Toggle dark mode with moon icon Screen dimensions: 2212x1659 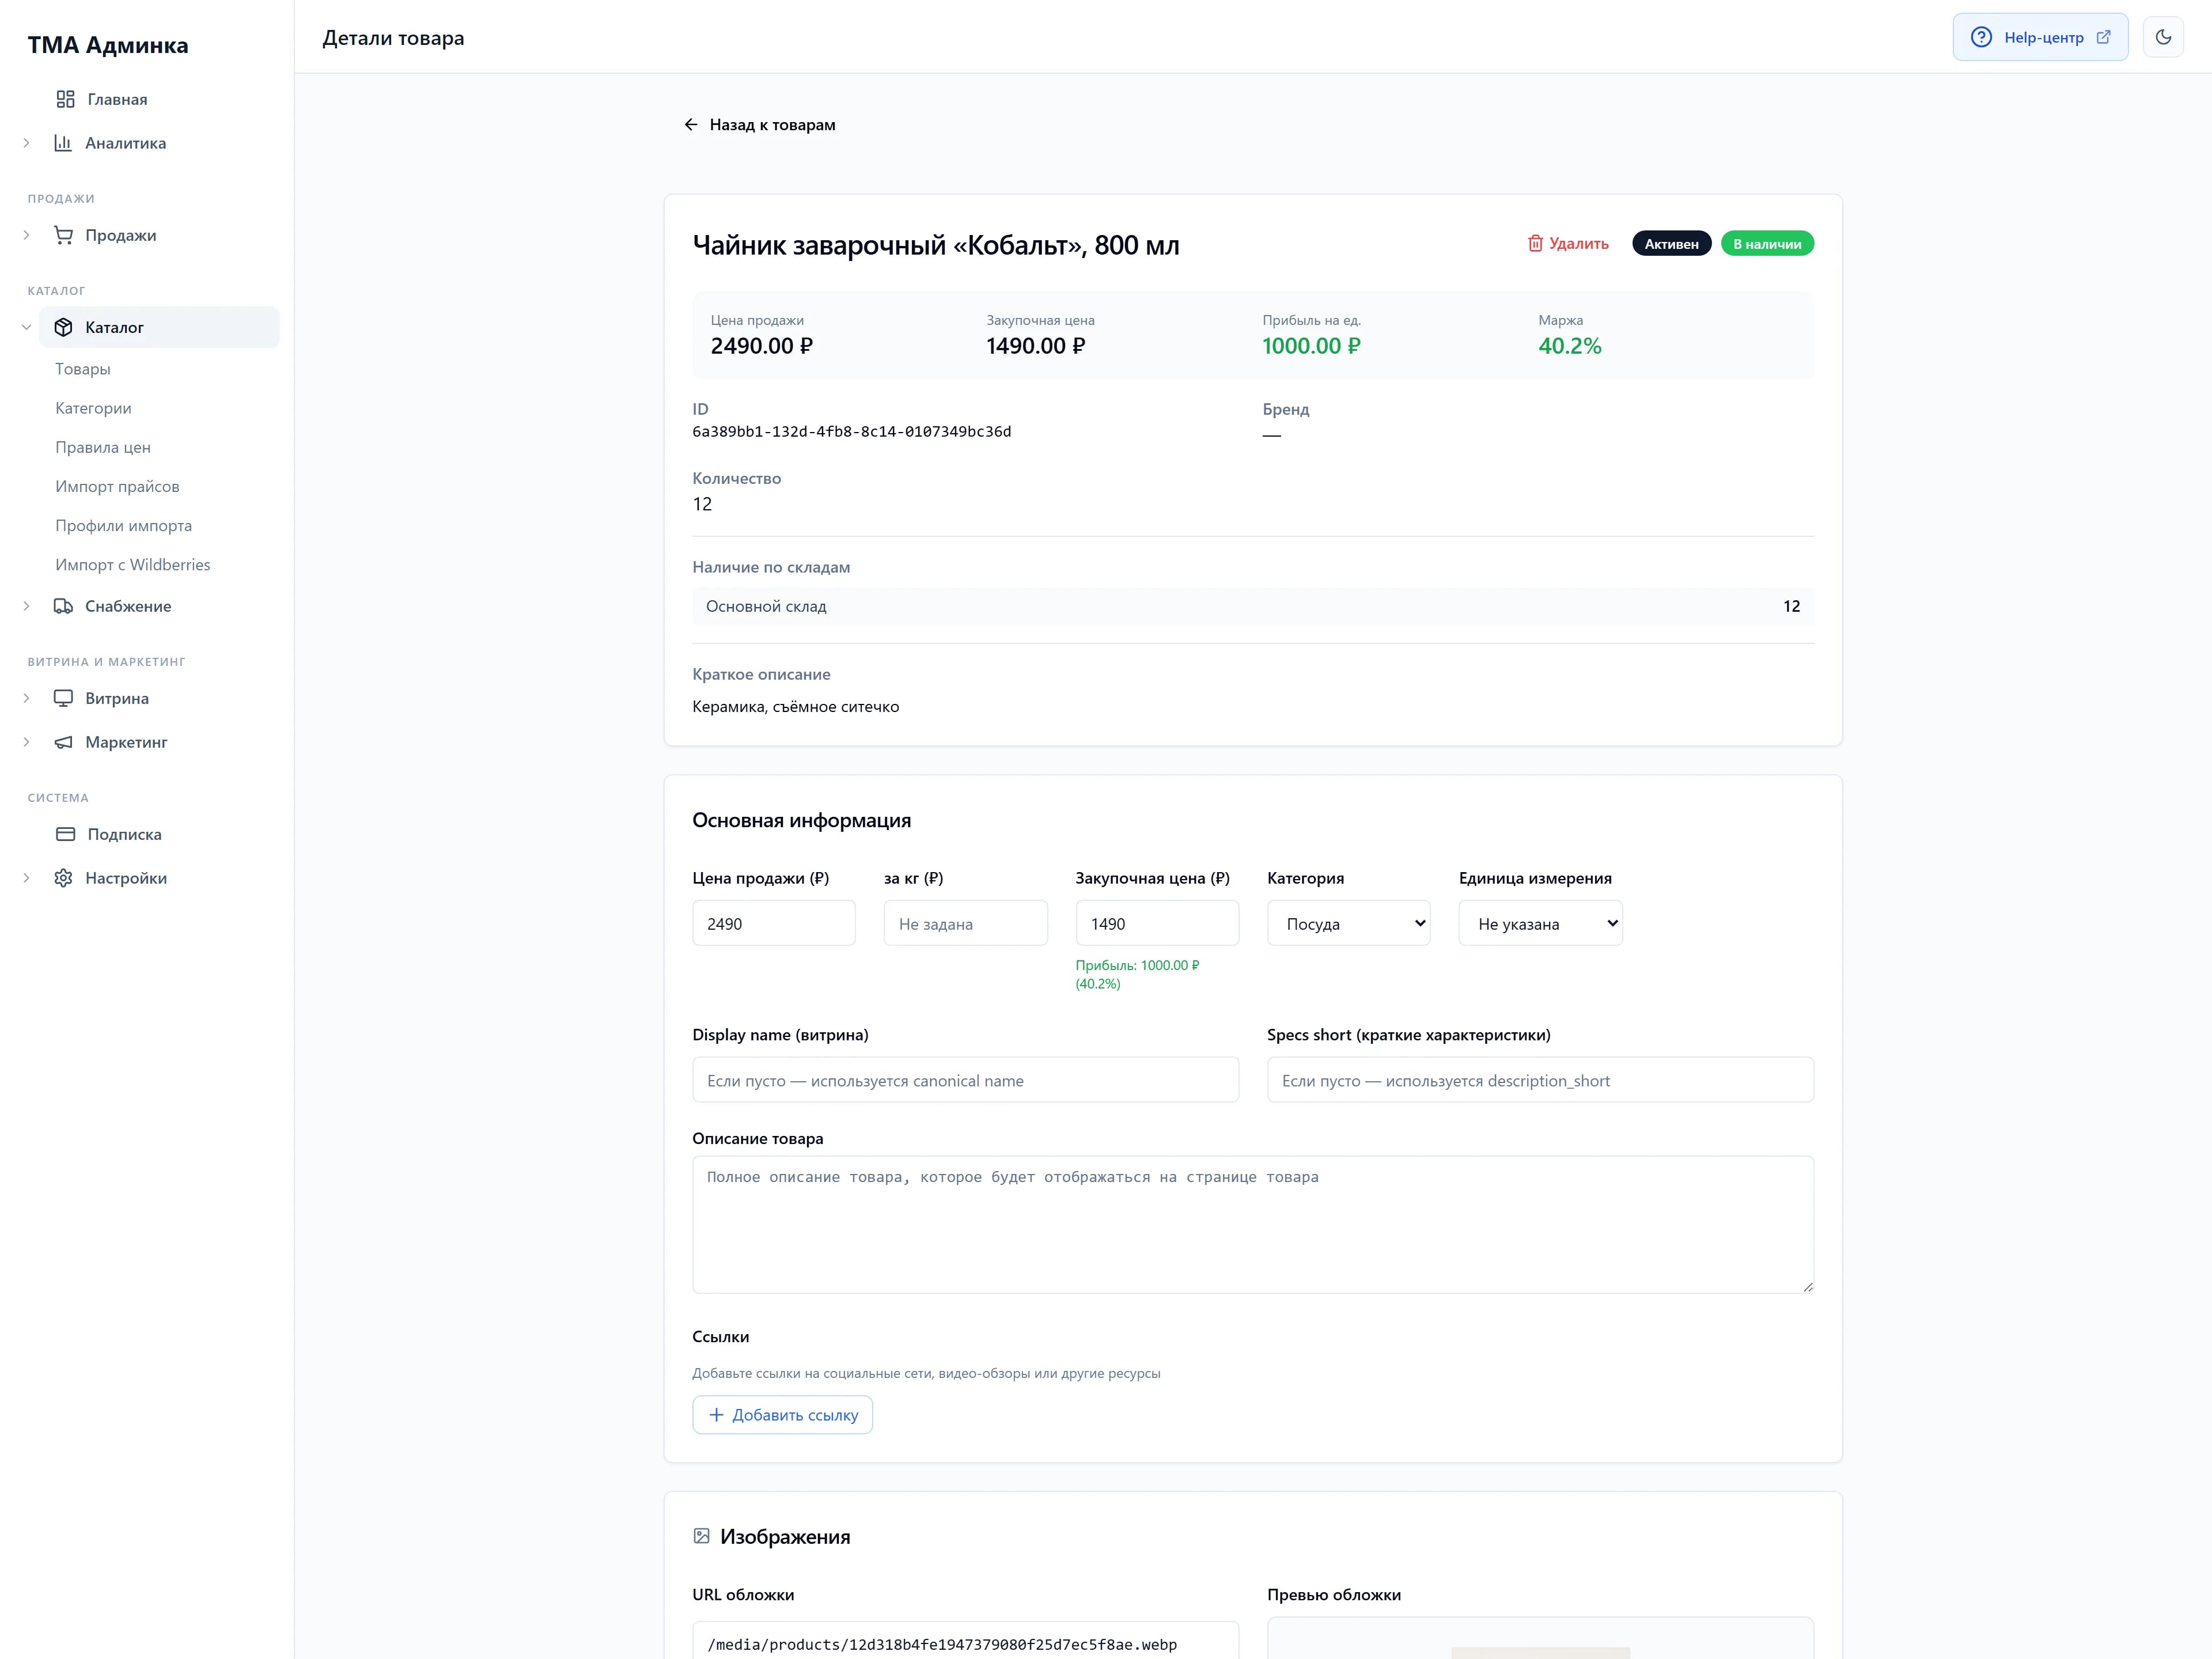pos(2163,37)
